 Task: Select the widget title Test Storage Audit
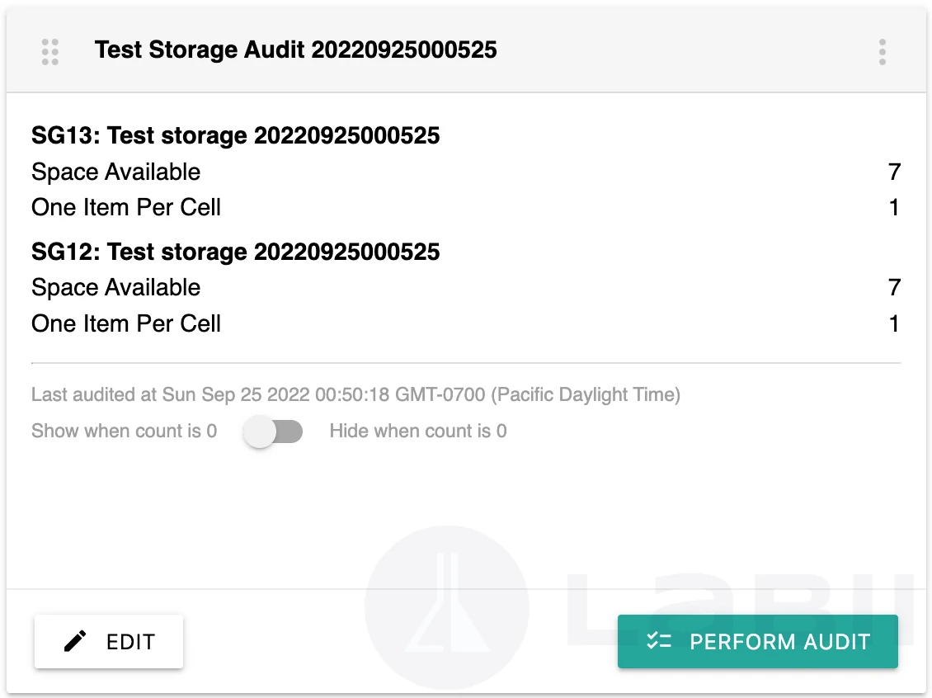[295, 50]
